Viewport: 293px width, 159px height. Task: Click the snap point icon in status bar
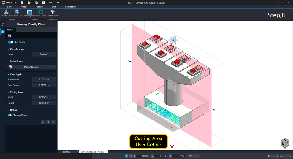(127, 156)
